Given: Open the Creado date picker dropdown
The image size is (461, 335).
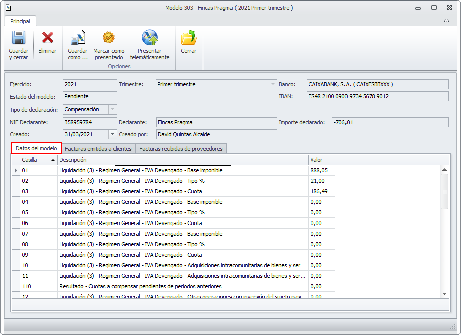Looking at the screenshot, I should point(112,134).
